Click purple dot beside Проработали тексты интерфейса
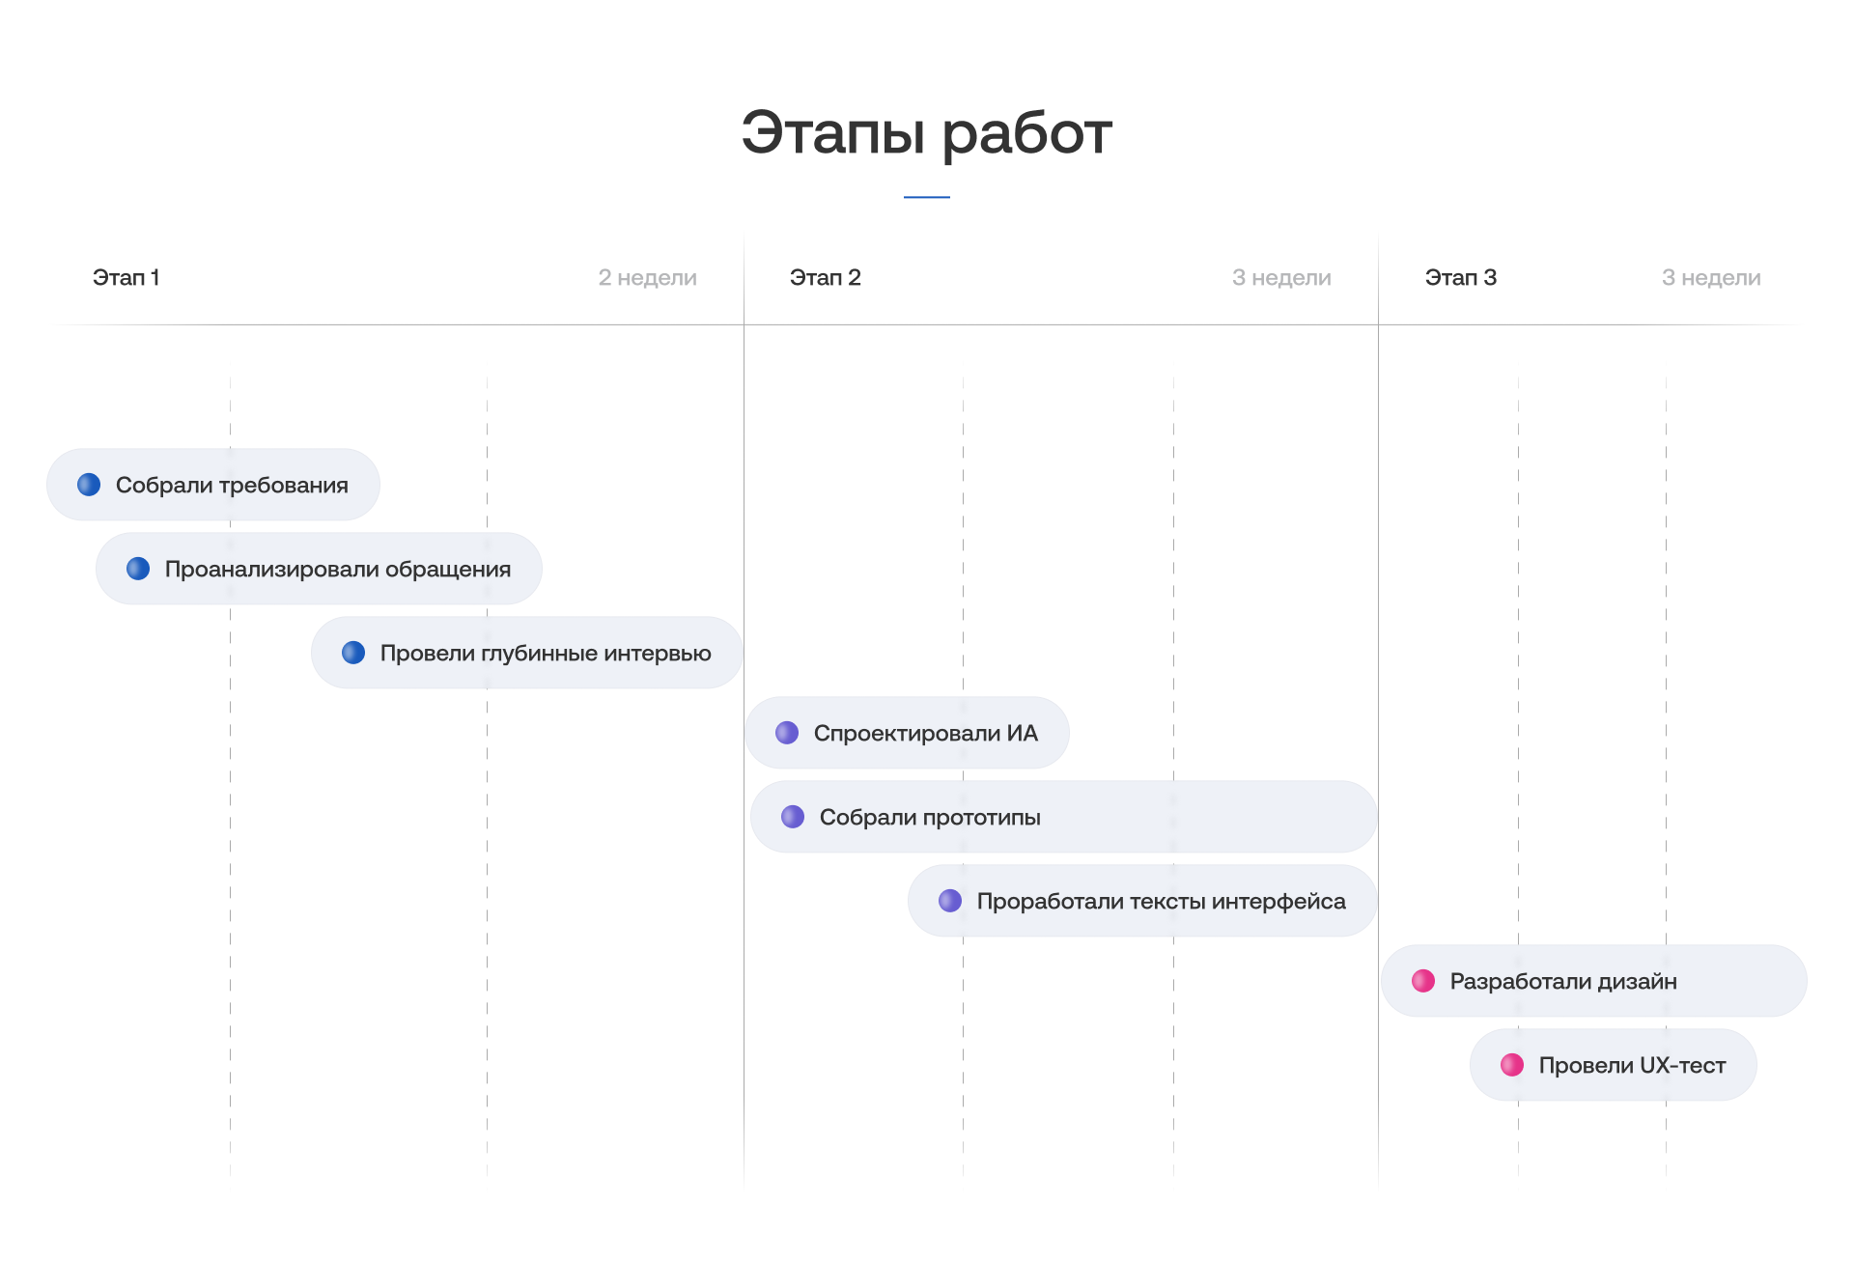 950,901
